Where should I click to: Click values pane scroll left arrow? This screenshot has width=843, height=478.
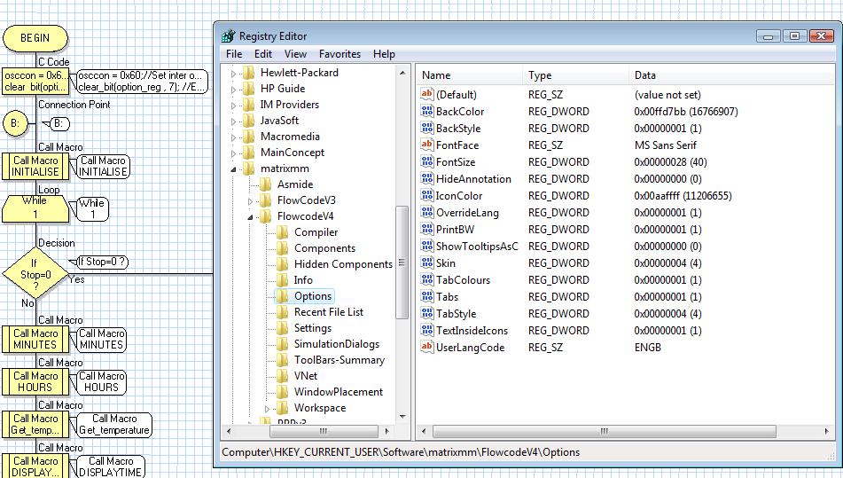(424, 431)
